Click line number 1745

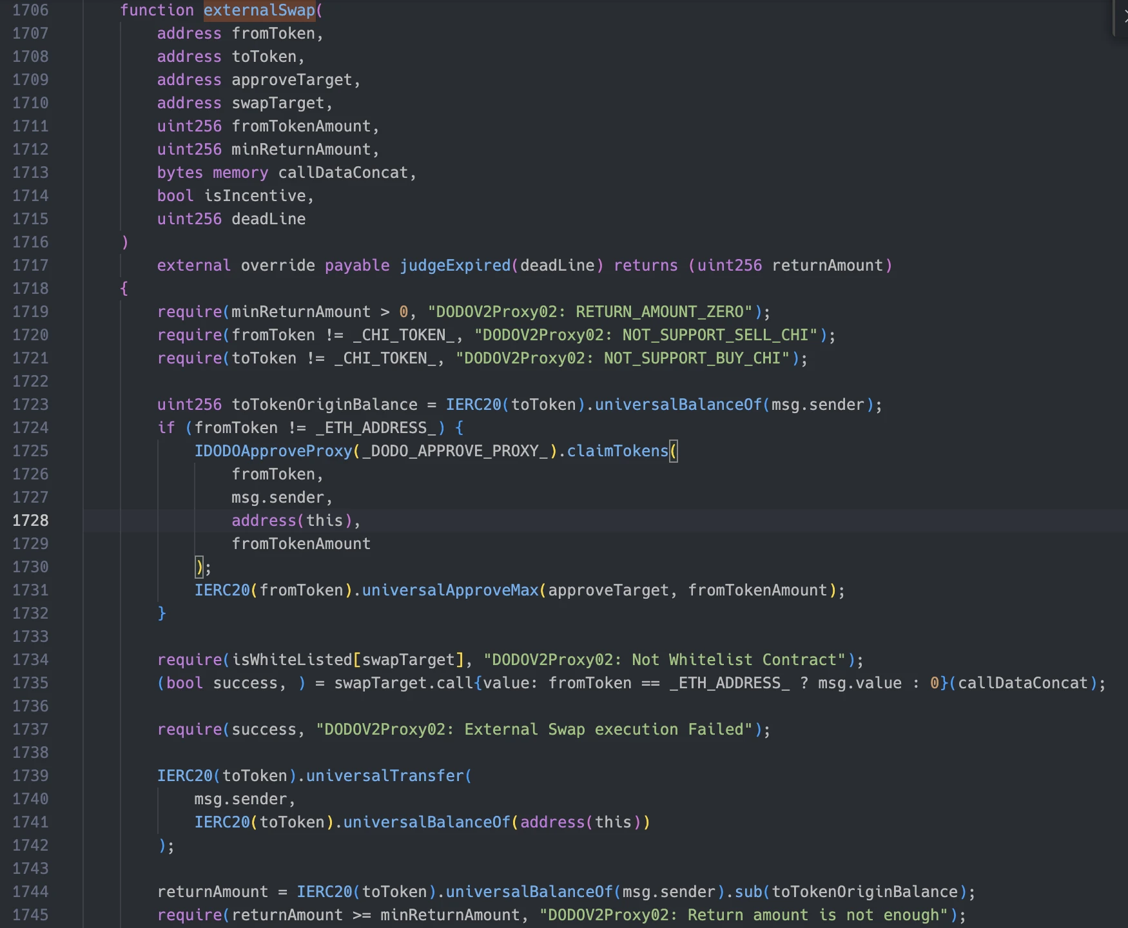(x=30, y=914)
